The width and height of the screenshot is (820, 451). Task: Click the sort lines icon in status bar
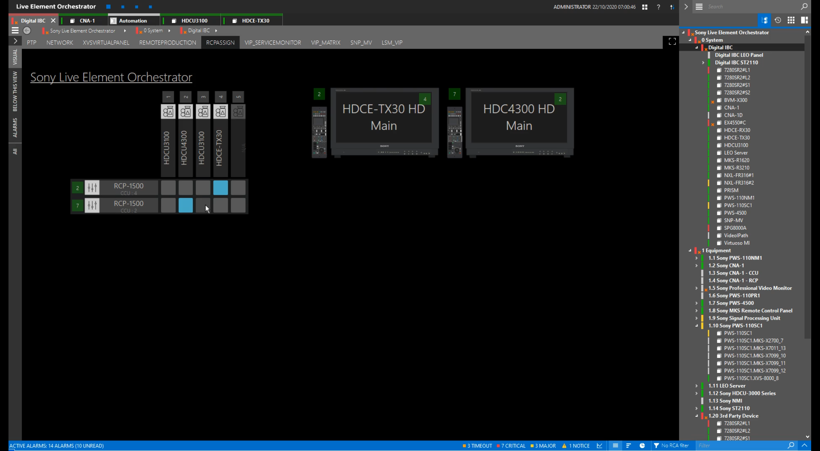pyautogui.click(x=629, y=446)
